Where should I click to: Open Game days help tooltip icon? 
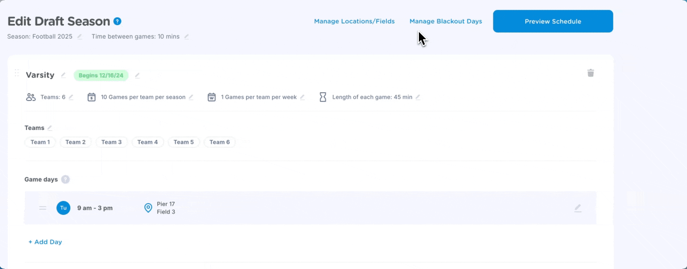tap(65, 179)
